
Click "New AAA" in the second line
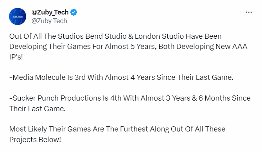(x=231, y=47)
